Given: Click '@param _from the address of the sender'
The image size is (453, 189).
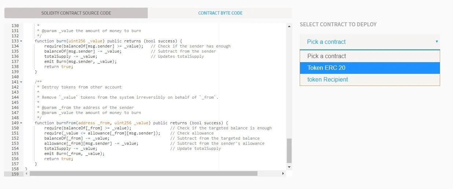Looking at the screenshot, I should (88, 107).
